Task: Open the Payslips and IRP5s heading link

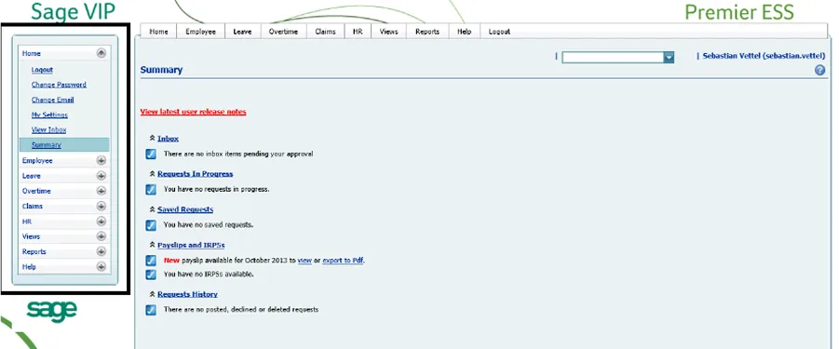Action: (191, 245)
